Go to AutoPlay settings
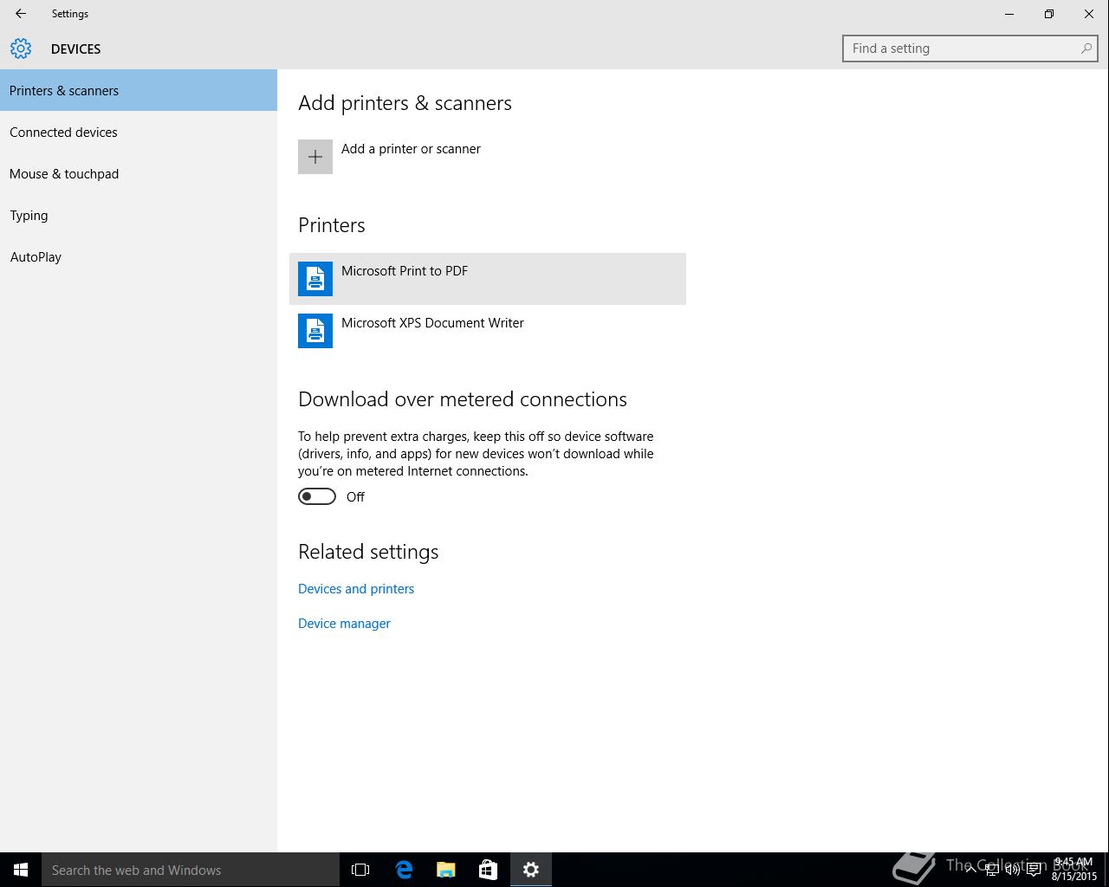This screenshot has width=1109, height=887. [36, 257]
